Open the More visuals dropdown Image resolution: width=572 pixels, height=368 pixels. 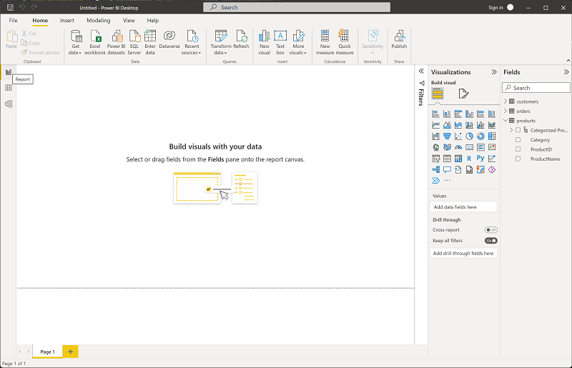click(298, 43)
